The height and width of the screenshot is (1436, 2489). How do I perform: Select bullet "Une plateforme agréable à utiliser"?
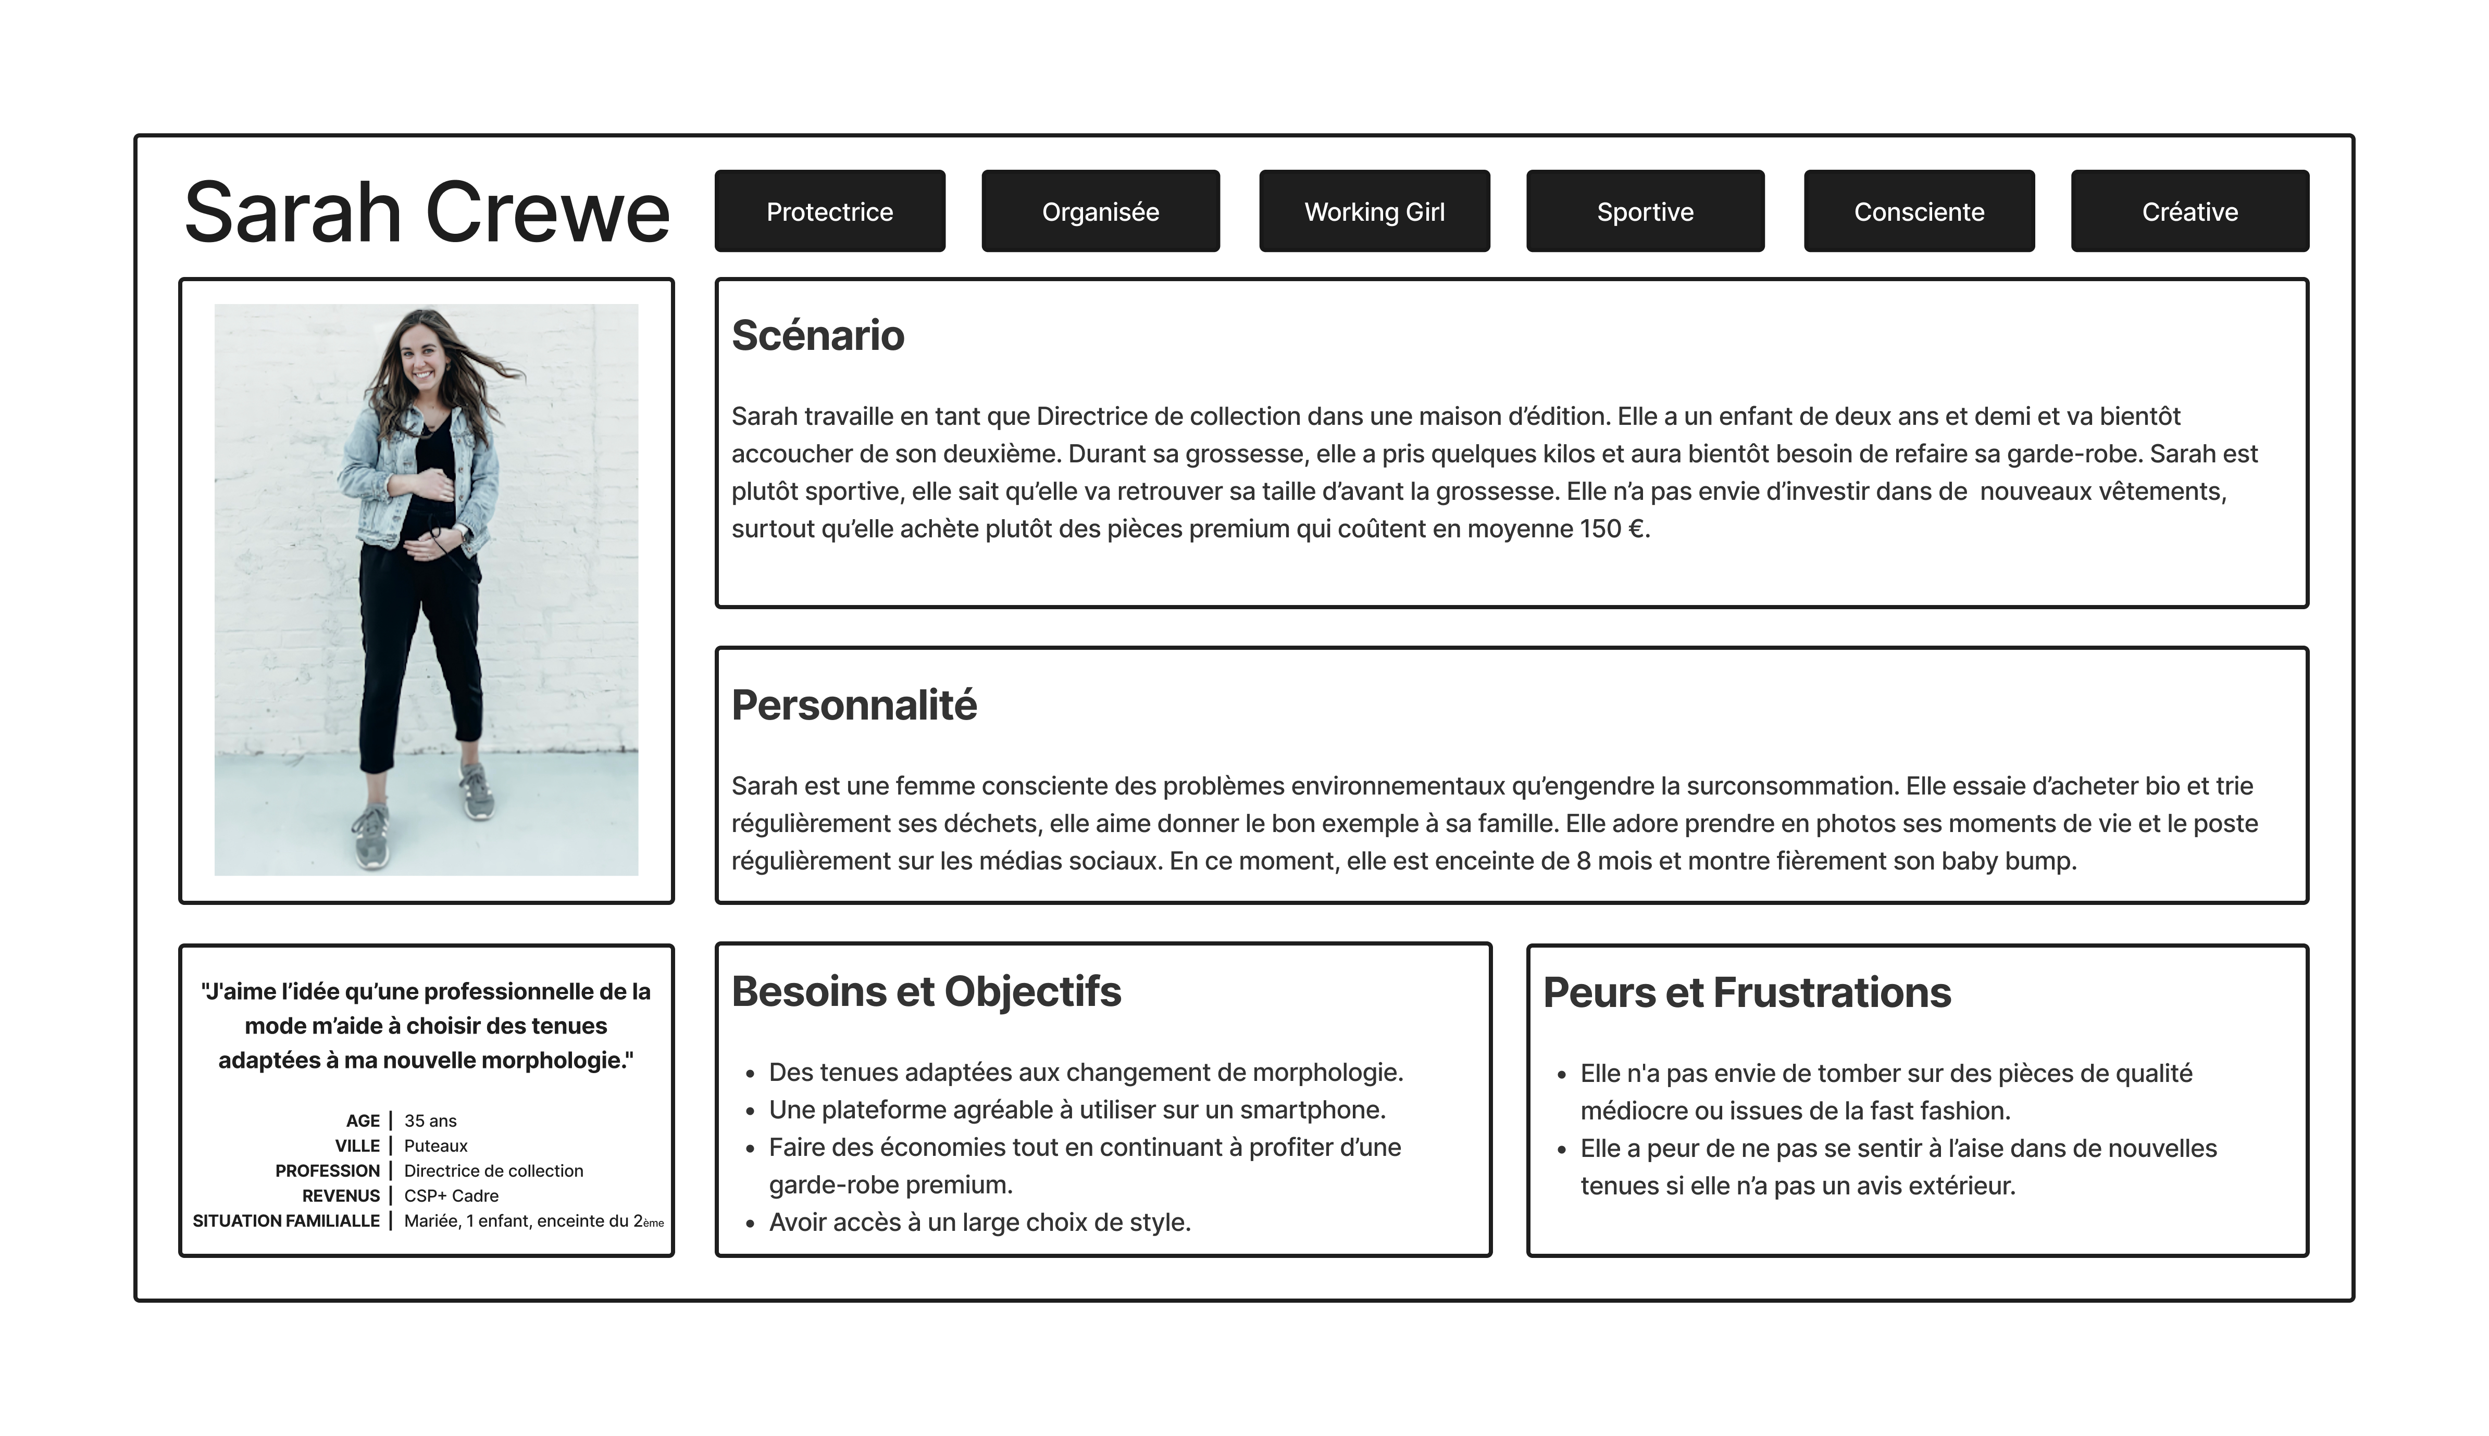click(1077, 1110)
